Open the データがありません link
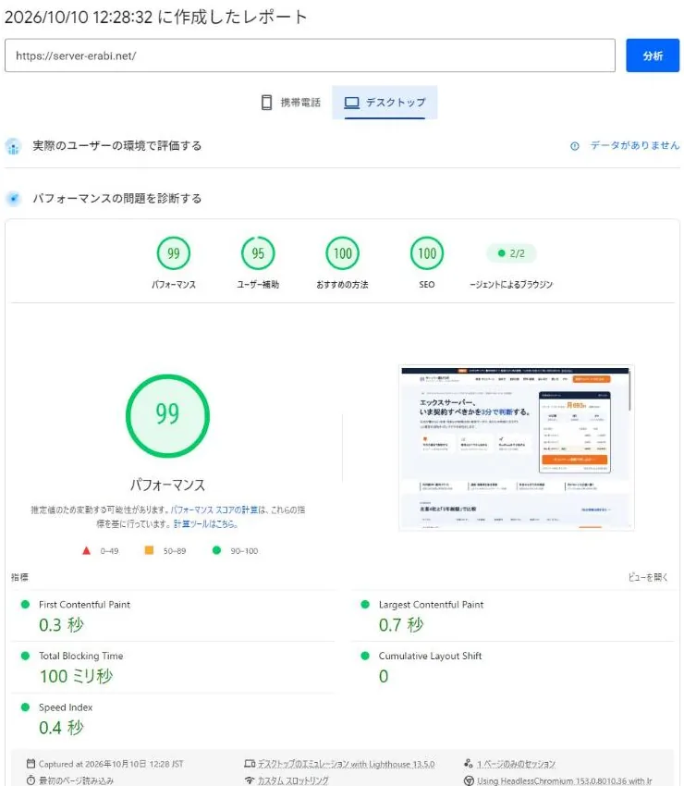The image size is (684, 786). pos(634,145)
